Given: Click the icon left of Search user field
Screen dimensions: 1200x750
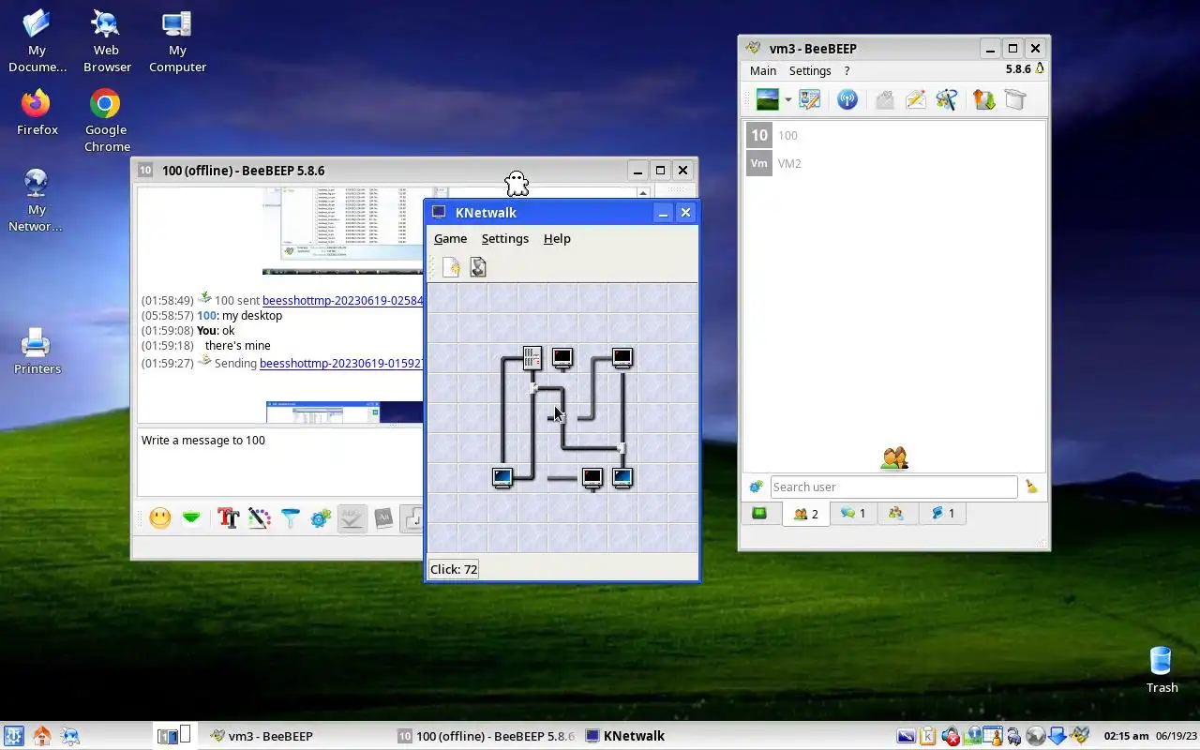Looking at the screenshot, I should 756,487.
